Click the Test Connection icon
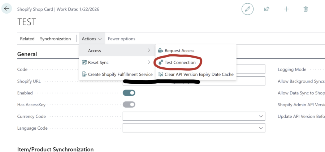This screenshot has width=325, height=152. click(x=161, y=63)
